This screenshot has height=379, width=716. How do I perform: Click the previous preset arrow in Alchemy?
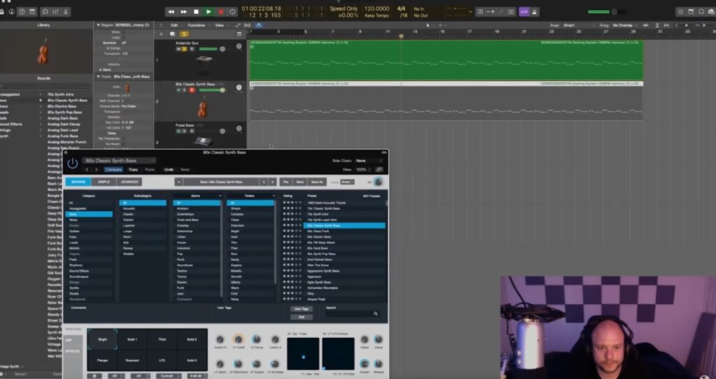[x=264, y=182]
